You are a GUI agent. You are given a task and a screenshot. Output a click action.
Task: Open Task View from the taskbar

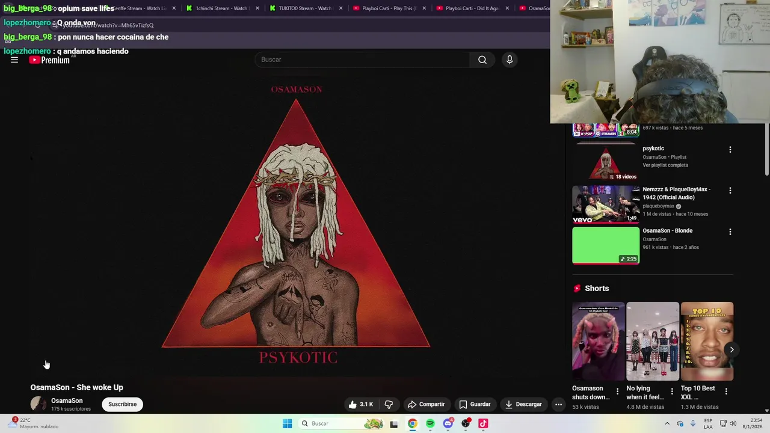point(394,423)
